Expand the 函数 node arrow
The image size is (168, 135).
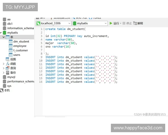pos(4,64)
